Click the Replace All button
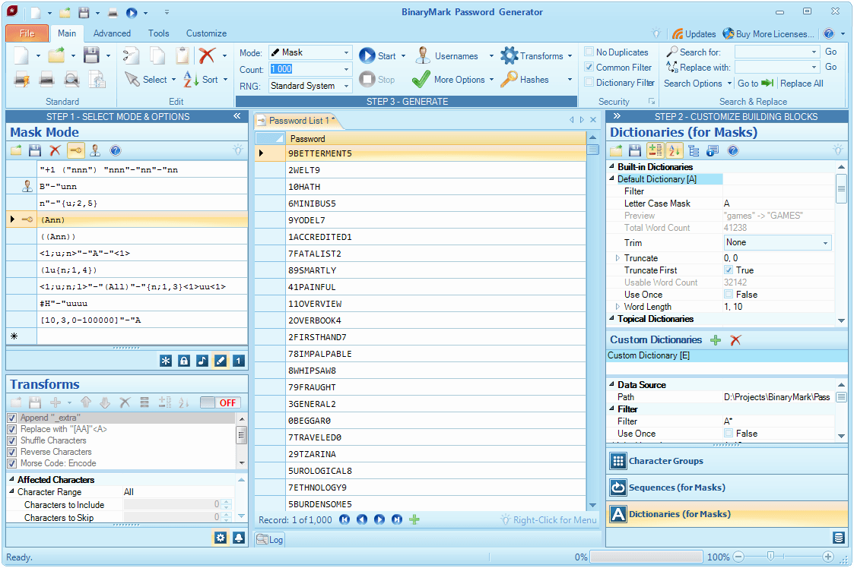The height and width of the screenshot is (568, 854). (802, 84)
